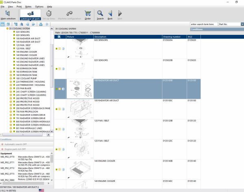Open info icon for drawing 0135100C

63,109
